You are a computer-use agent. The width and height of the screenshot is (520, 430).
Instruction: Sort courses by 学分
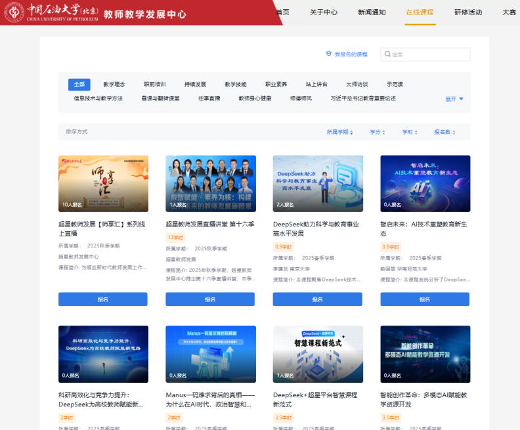tap(377, 132)
